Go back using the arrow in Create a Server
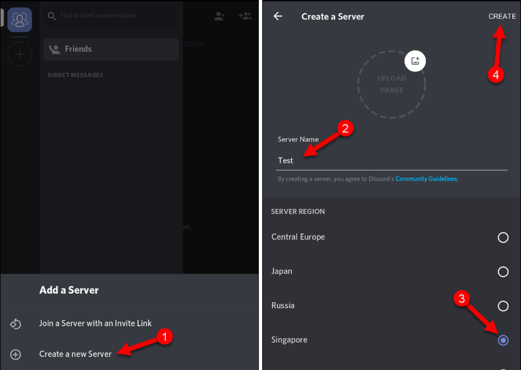Image resolution: width=521 pixels, height=370 pixels. point(278,16)
